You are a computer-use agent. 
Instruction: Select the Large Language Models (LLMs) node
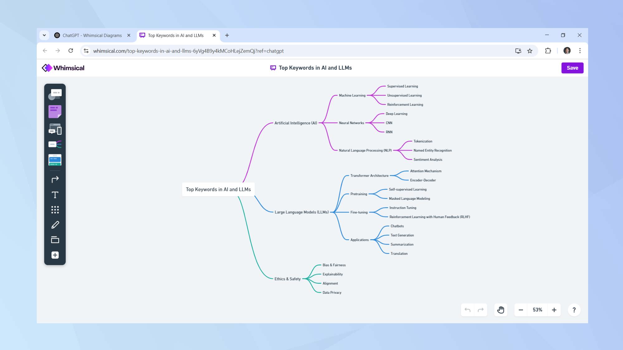click(x=301, y=212)
